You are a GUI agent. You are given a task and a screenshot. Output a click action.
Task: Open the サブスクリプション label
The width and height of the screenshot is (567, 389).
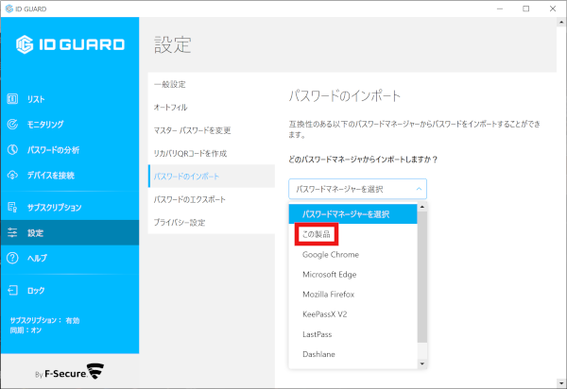54,208
